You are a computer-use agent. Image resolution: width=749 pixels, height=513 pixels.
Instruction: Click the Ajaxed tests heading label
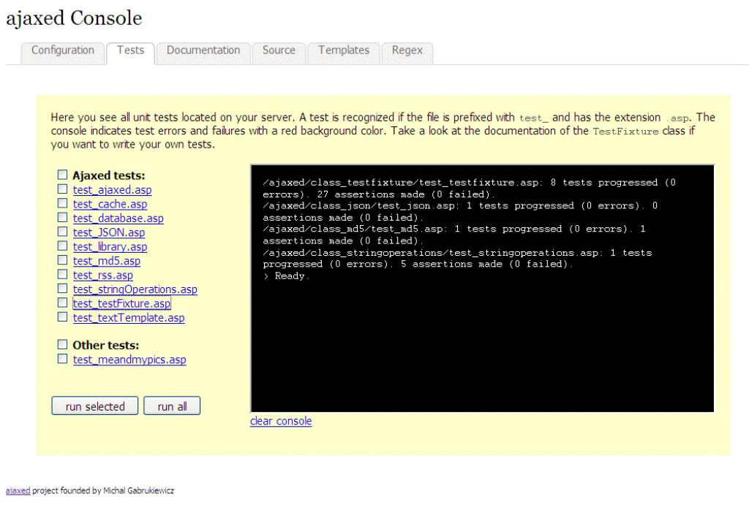(109, 175)
